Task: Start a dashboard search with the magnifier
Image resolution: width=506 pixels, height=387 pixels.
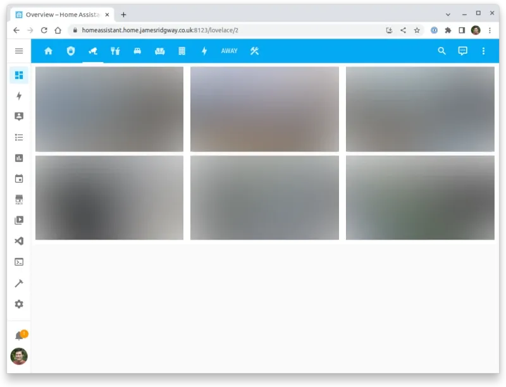Action: click(441, 51)
